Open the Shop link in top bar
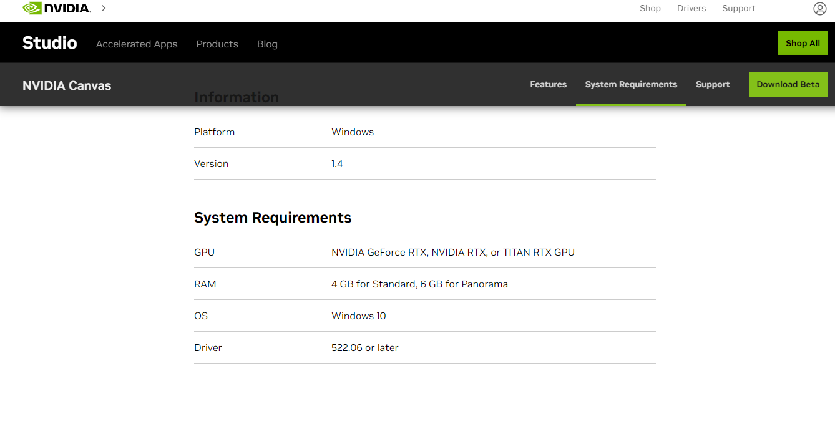The image size is (835, 424). (650, 9)
